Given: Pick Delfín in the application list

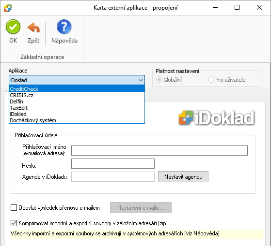Looking at the screenshot, I should click(x=77, y=101).
